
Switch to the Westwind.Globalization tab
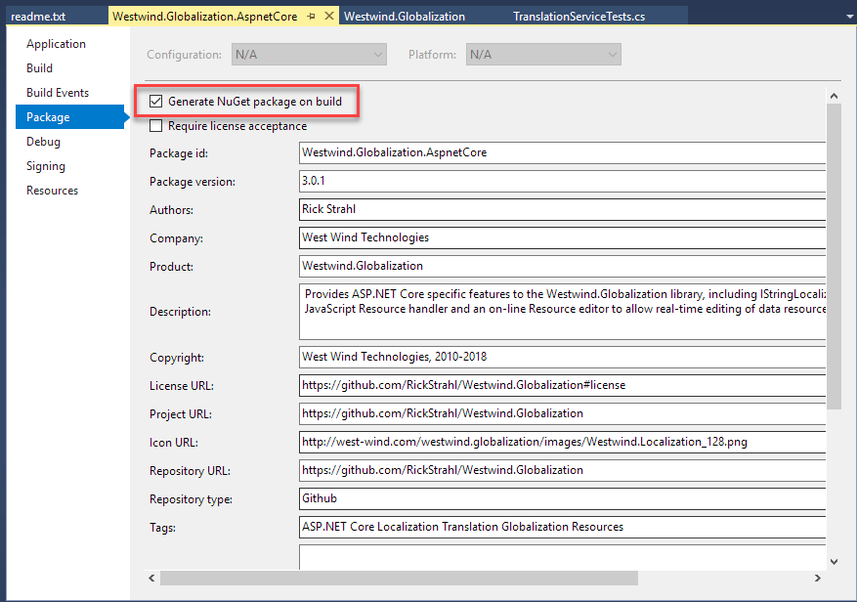[405, 17]
